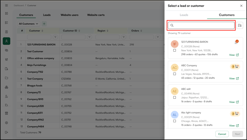
Task: Click the Dashboard breadcrumb link
Action: (18, 6)
